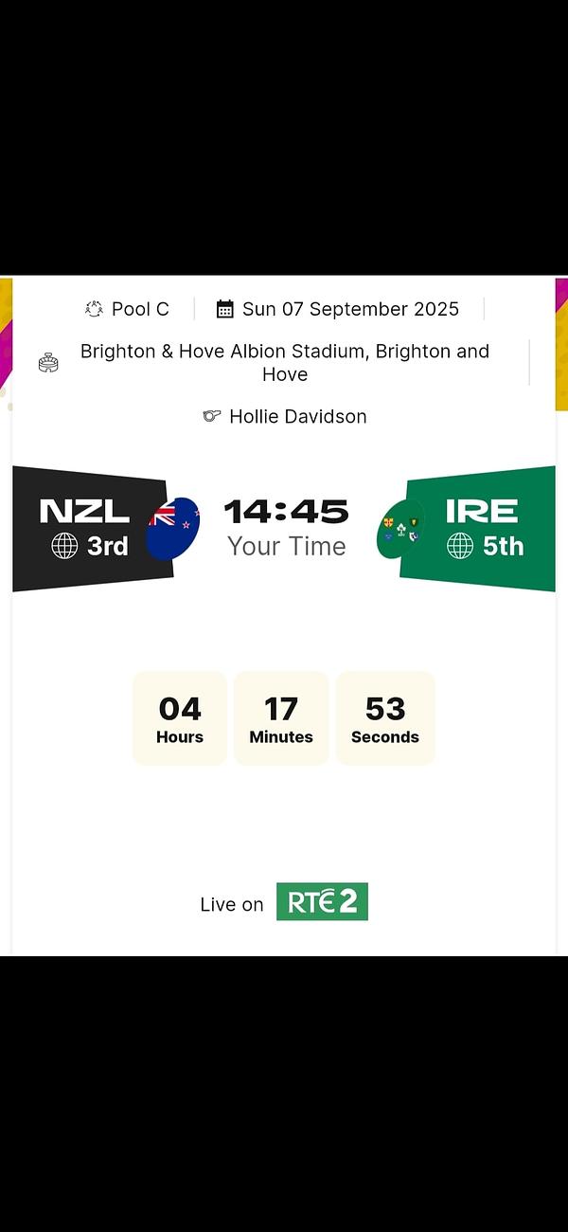Click the stadium venue icon
568x1232 pixels.
(48, 362)
